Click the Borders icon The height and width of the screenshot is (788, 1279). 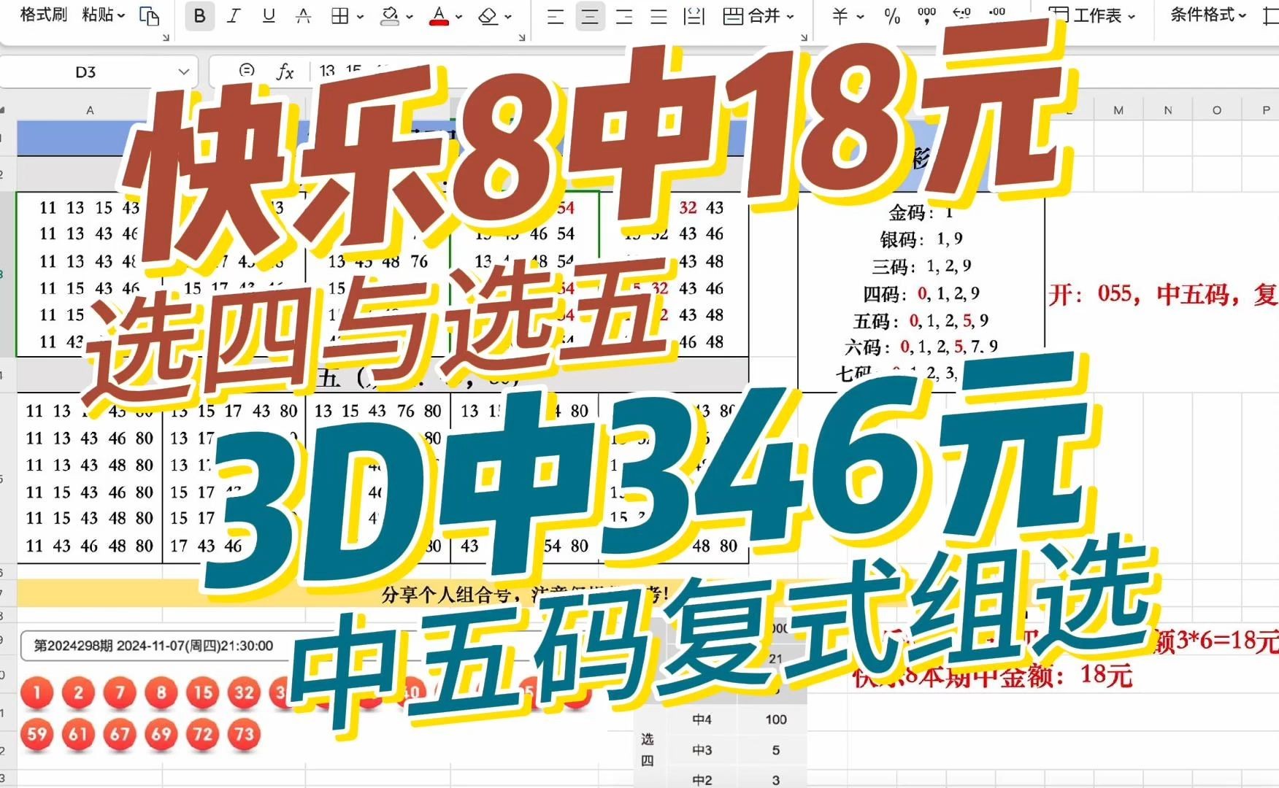[x=339, y=16]
